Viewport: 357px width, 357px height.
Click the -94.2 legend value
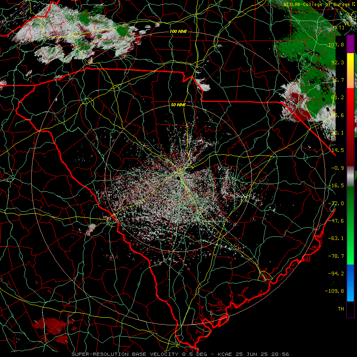click(x=336, y=273)
